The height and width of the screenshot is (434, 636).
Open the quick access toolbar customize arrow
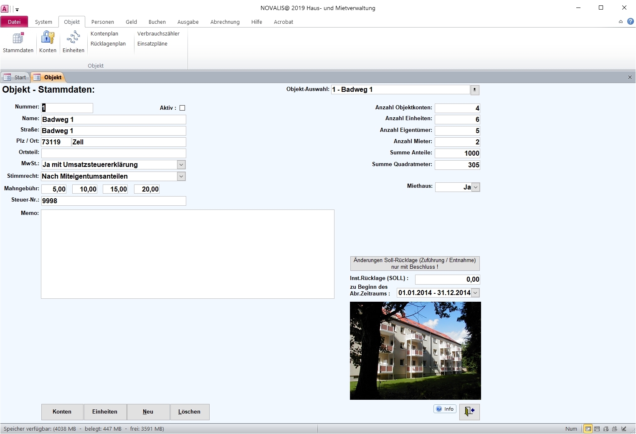pos(17,9)
